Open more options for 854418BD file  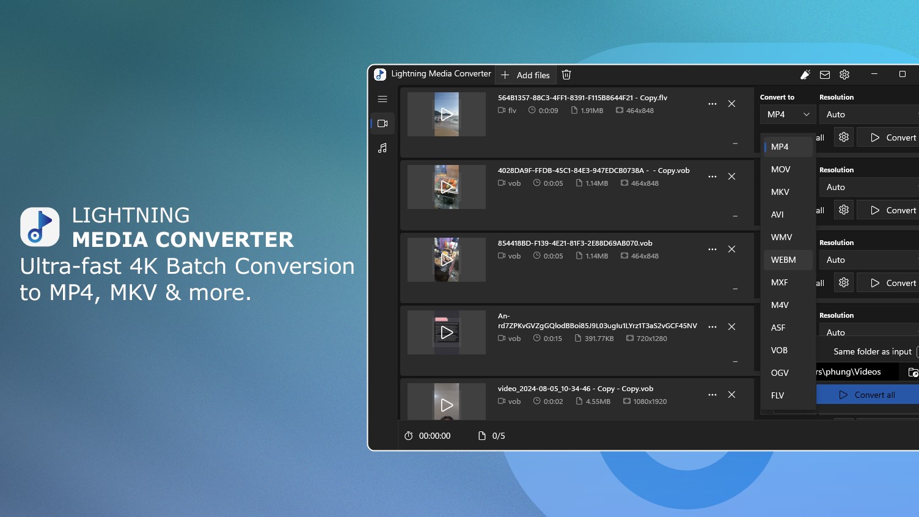point(712,249)
